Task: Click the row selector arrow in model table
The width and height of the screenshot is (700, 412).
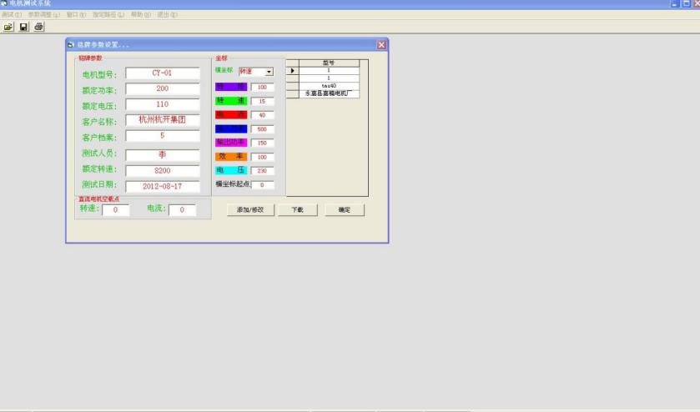Action: [292, 71]
